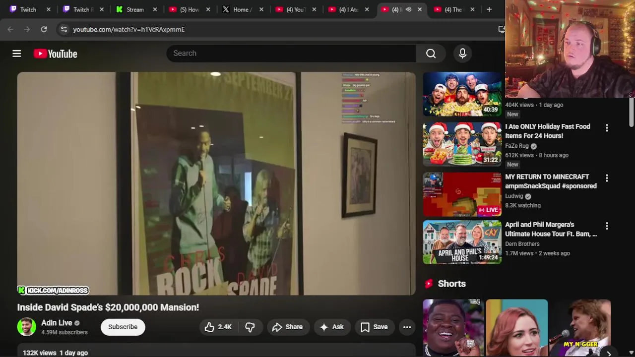Image resolution: width=635 pixels, height=357 pixels.
Task: Open options for Holiday Fast Food video
Action: (x=607, y=128)
